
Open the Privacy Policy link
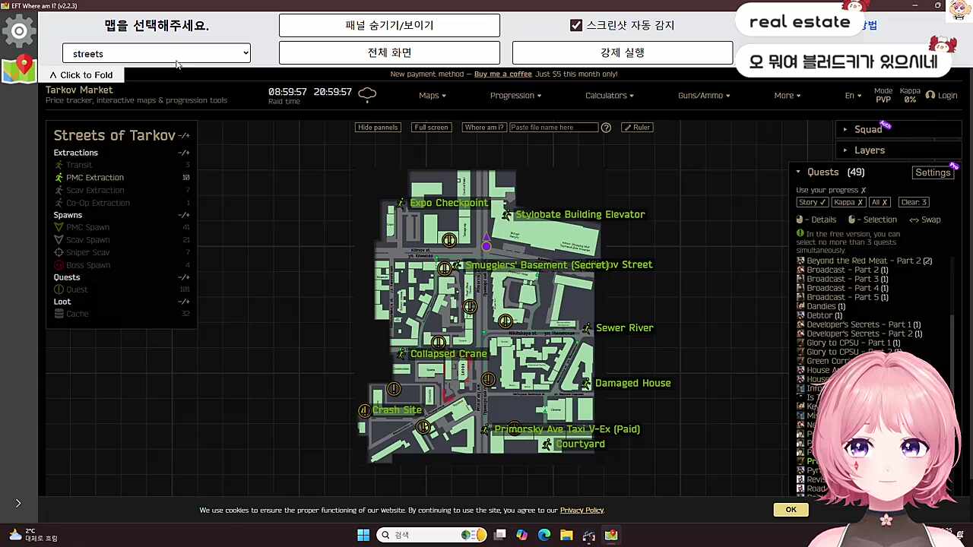[582, 511]
